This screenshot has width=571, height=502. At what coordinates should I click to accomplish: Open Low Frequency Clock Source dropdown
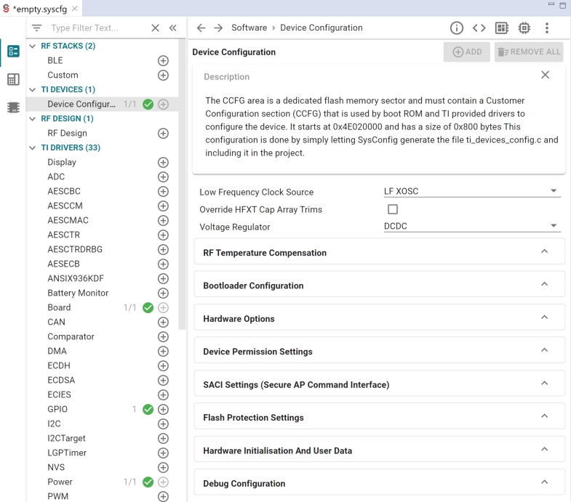(471, 192)
